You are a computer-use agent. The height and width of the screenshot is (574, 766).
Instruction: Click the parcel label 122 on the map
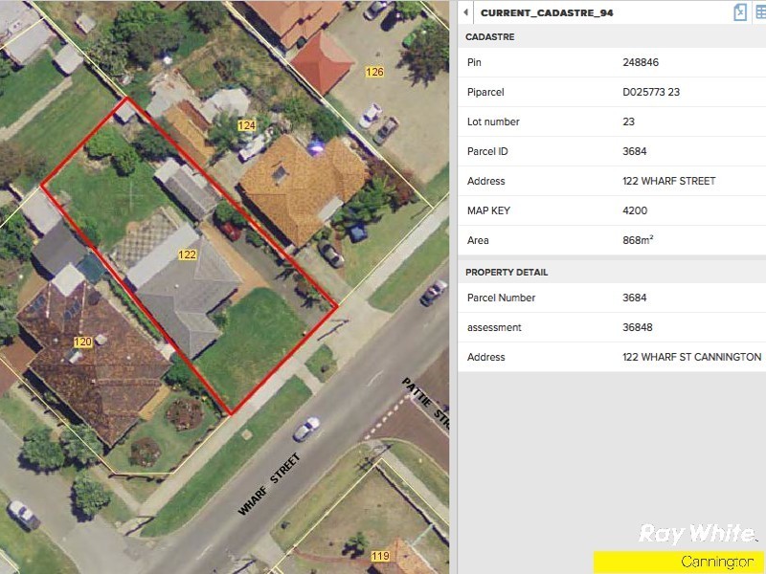tap(186, 254)
